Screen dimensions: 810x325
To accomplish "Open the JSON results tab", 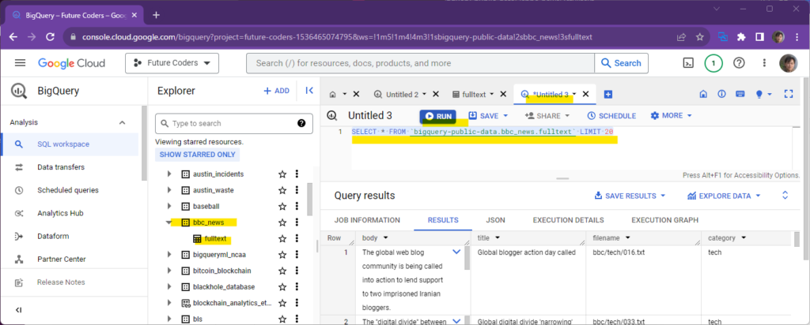I will (x=495, y=220).
